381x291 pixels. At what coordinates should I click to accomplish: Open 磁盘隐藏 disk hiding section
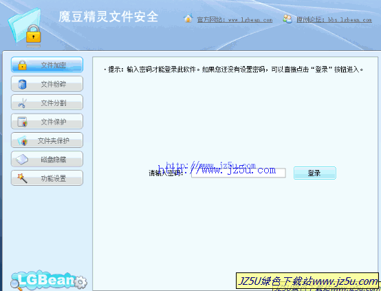[47, 159]
